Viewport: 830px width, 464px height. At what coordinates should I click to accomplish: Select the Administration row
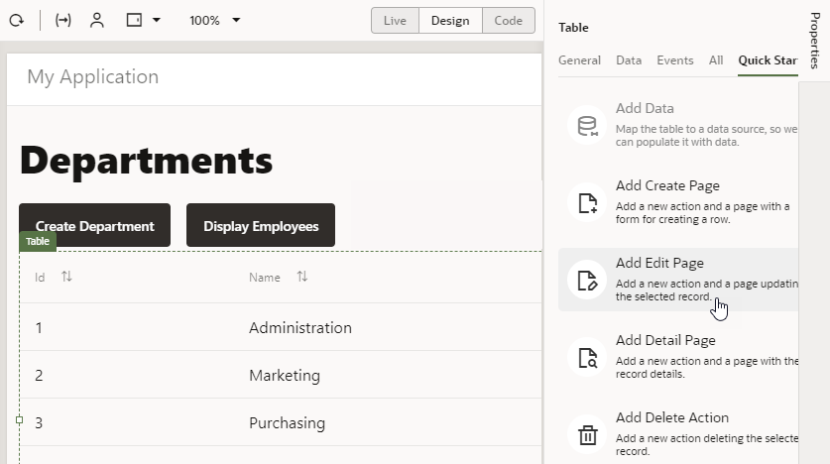tap(281, 327)
